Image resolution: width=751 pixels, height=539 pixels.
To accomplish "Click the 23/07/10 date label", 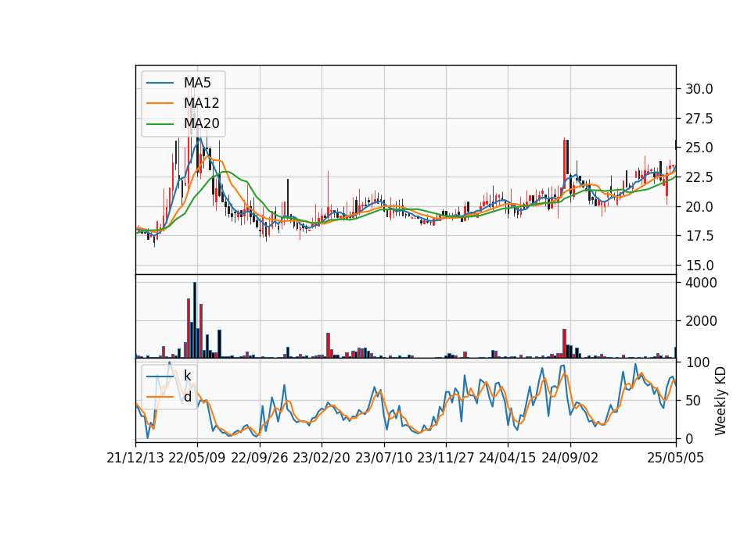I will pyautogui.click(x=383, y=458).
